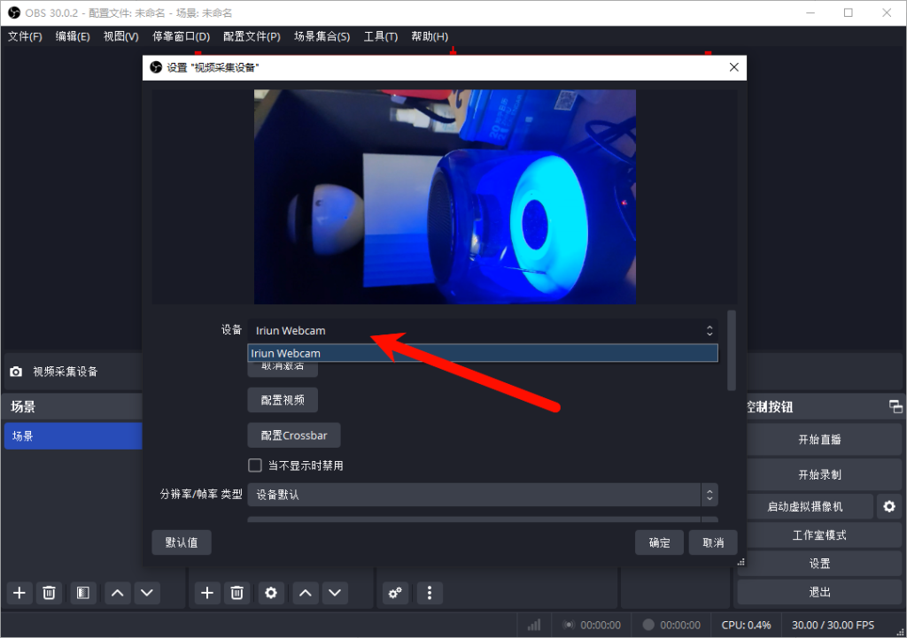Enable the 当不显示时禁用 checkbox
The width and height of the screenshot is (907, 638).
pos(255,465)
